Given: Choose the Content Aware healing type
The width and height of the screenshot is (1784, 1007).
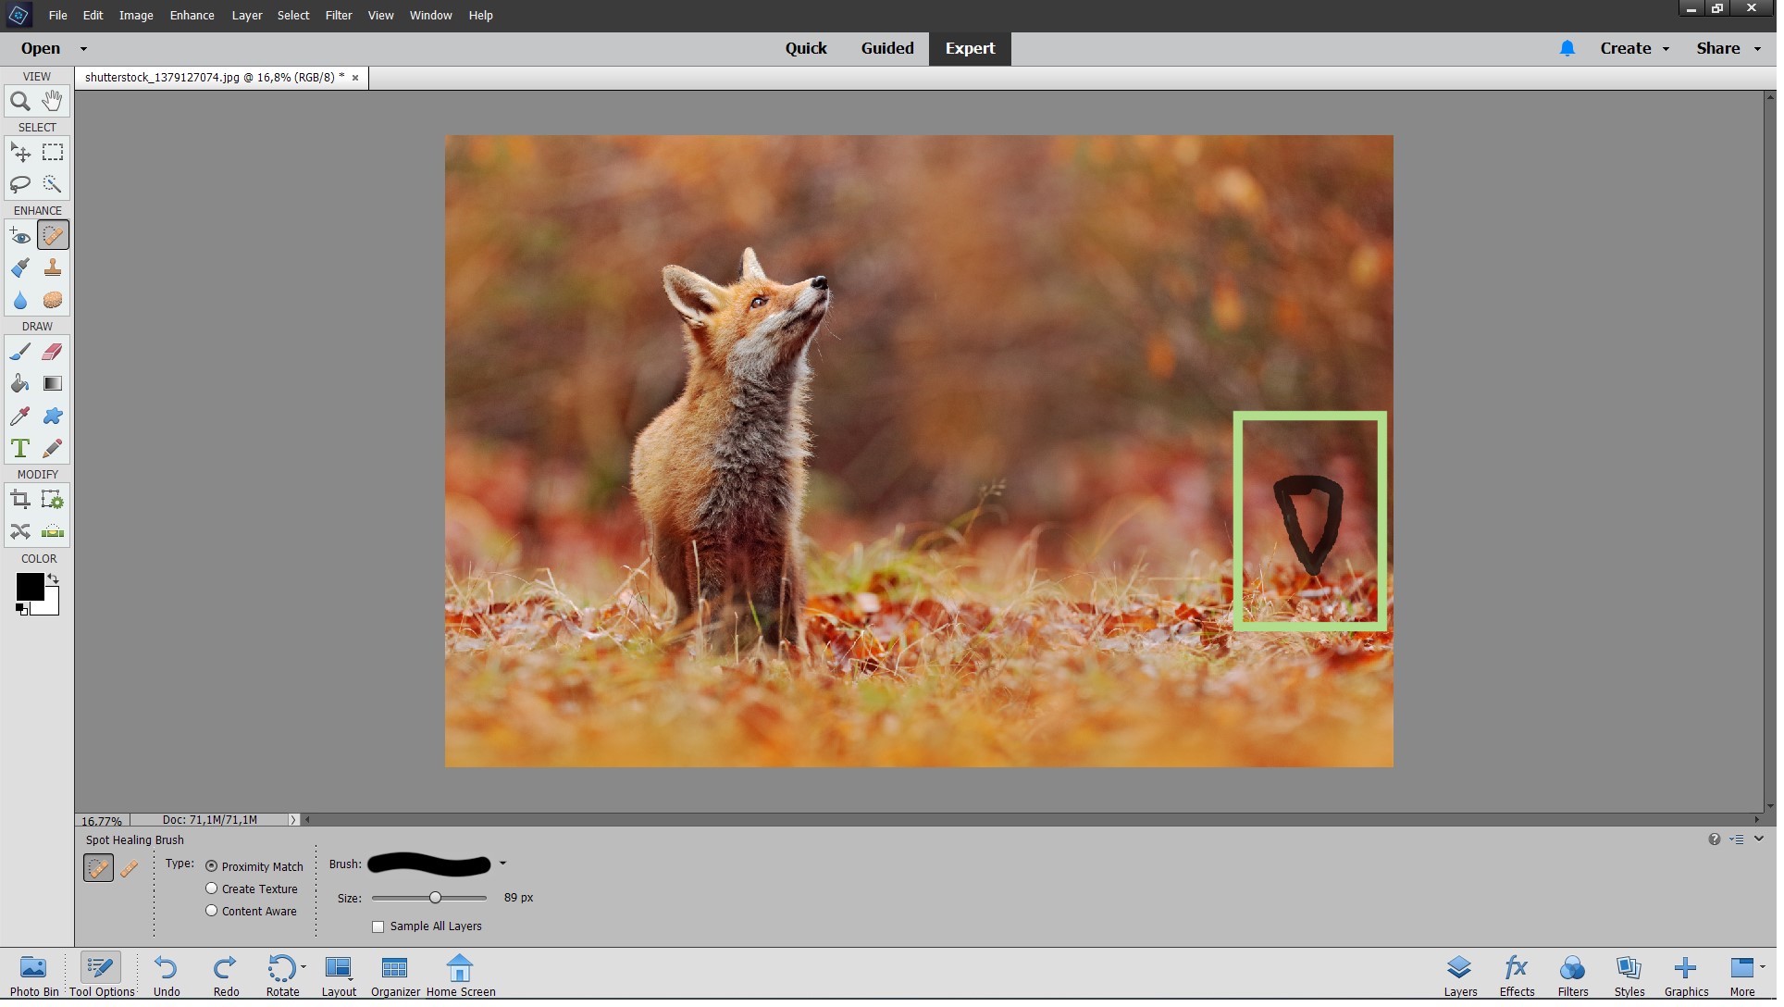Looking at the screenshot, I should 210,911.
